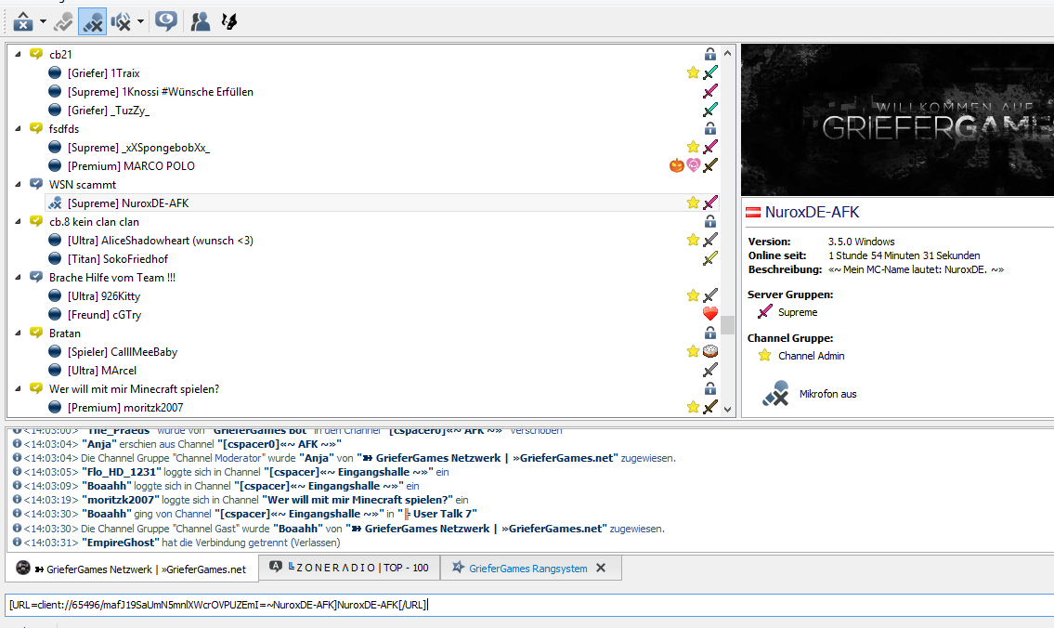Collapse the Bratan channel tree
Screen dimensions: 1054x628
pyautogui.click(x=19, y=333)
